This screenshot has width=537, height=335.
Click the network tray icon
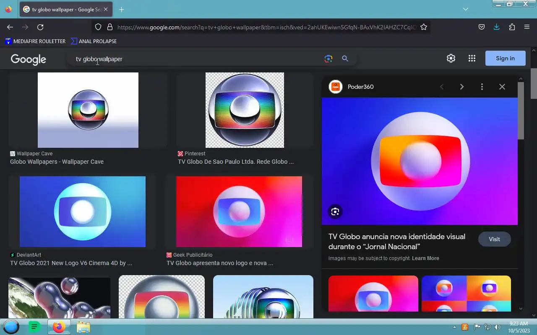(x=487, y=327)
